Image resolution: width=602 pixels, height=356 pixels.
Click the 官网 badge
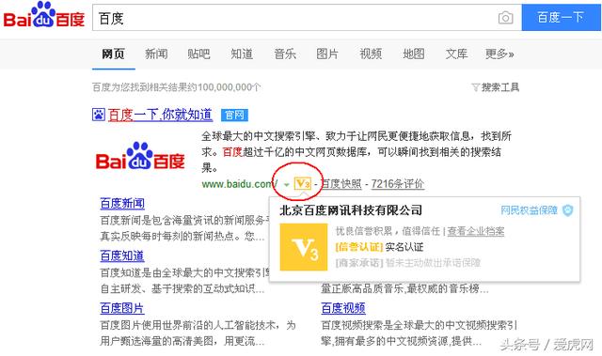click(234, 115)
